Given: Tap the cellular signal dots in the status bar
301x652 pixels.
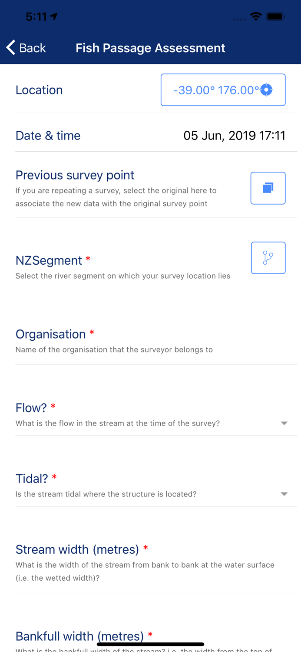Looking at the screenshot, I should (x=238, y=19).
